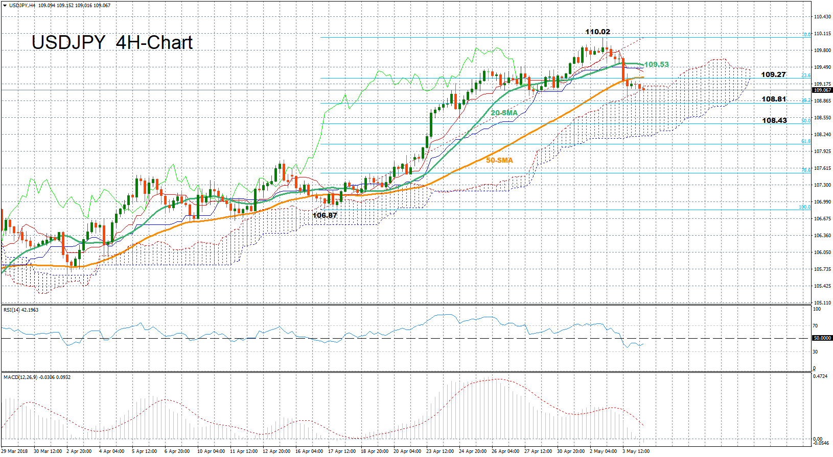Click the 16 Apr 04:00 time label

(x=309, y=451)
